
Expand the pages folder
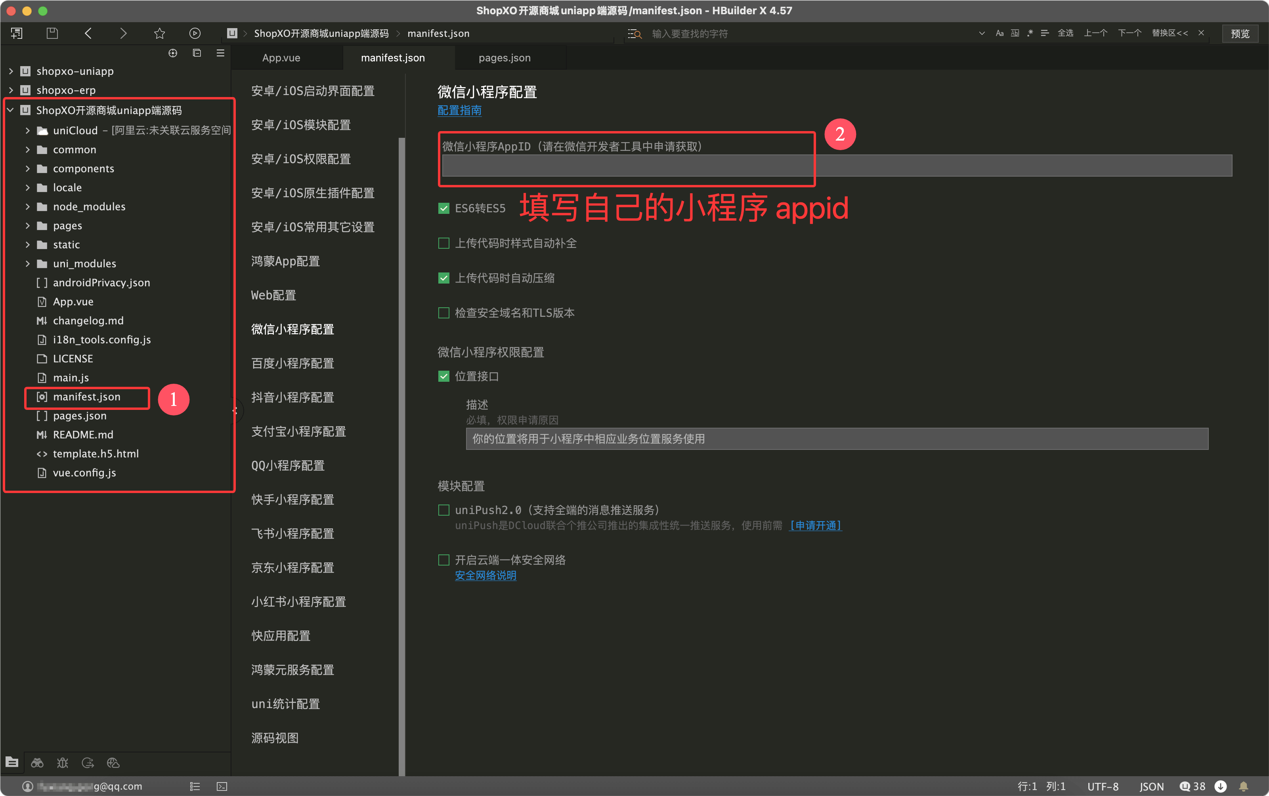(x=27, y=225)
